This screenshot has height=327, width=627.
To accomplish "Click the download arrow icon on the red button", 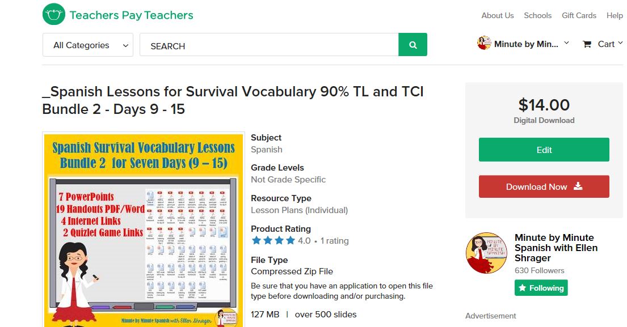I will 578,186.
